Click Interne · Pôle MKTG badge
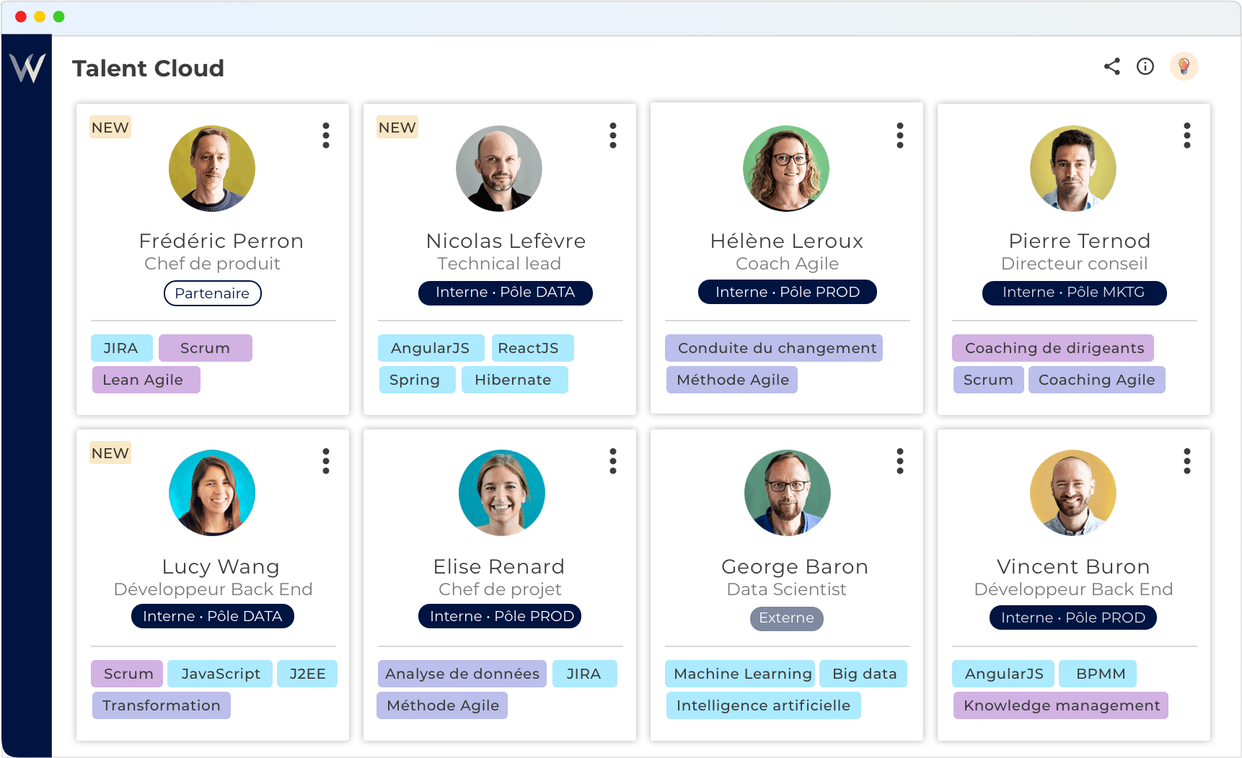The image size is (1242, 758). click(x=1074, y=293)
